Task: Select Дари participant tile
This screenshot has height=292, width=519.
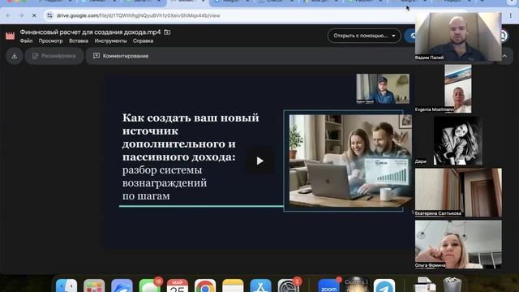Action: [458, 140]
